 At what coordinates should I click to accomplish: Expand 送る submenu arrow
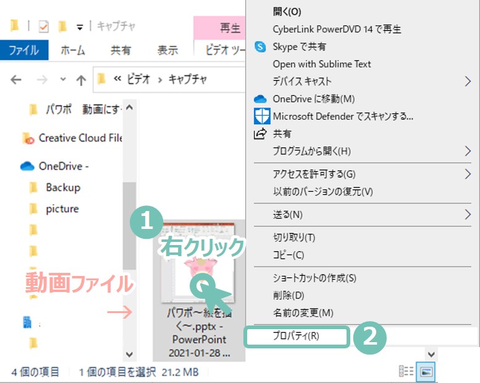coord(467,215)
